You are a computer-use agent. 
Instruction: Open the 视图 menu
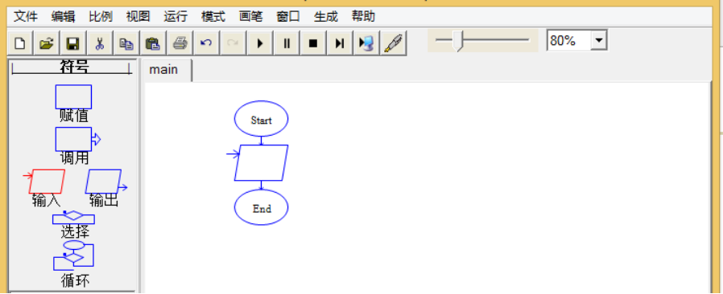[138, 17]
